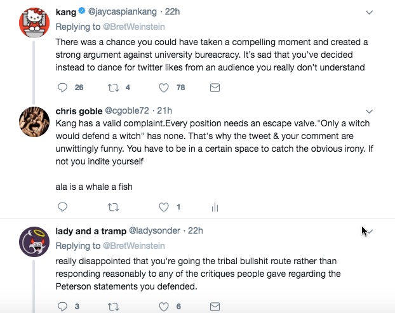Reply to chris goble's tweet
The width and height of the screenshot is (395, 313).
[x=62, y=207]
